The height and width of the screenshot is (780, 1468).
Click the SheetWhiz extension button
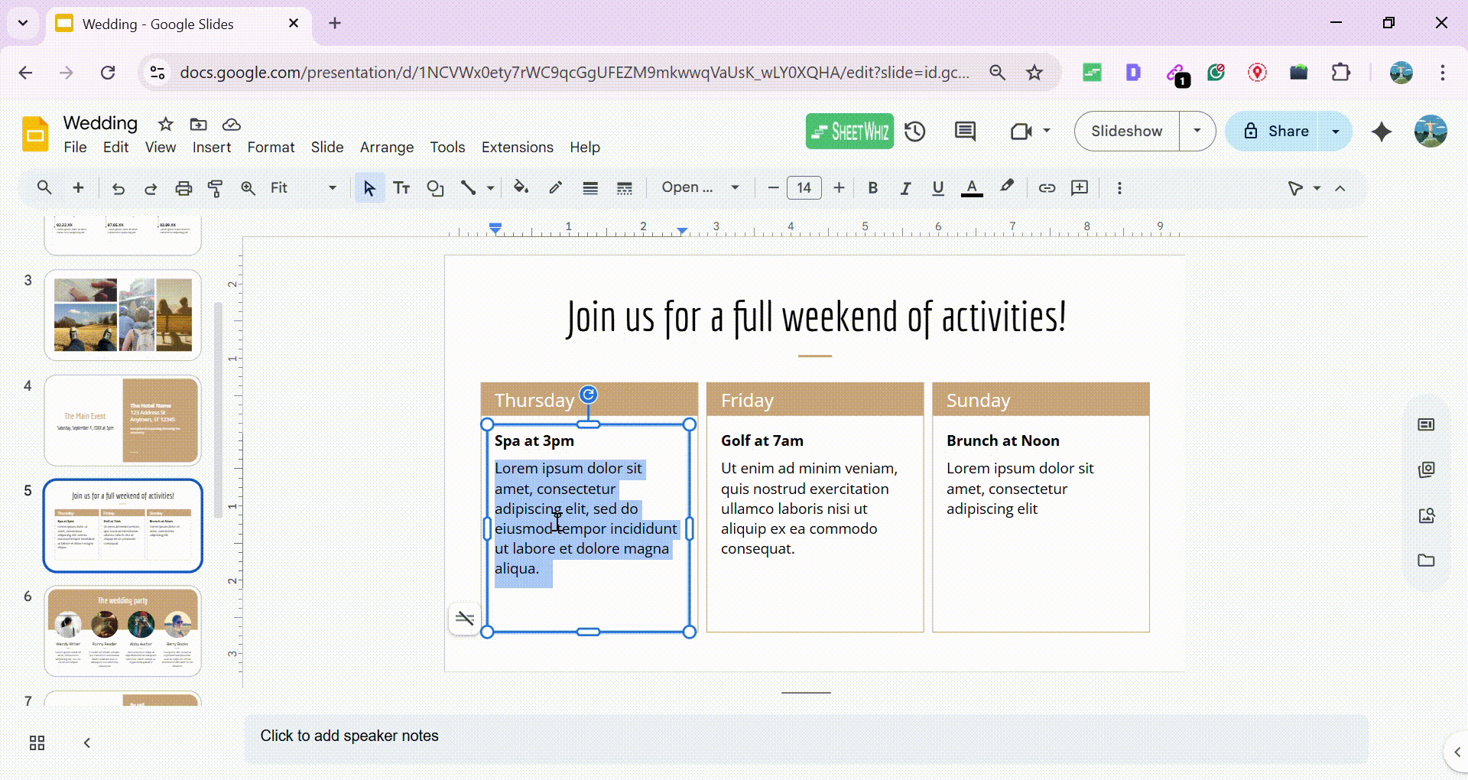coord(849,132)
